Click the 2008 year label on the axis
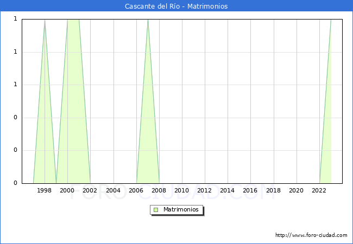This screenshot has height=244, width=353. click(159, 190)
